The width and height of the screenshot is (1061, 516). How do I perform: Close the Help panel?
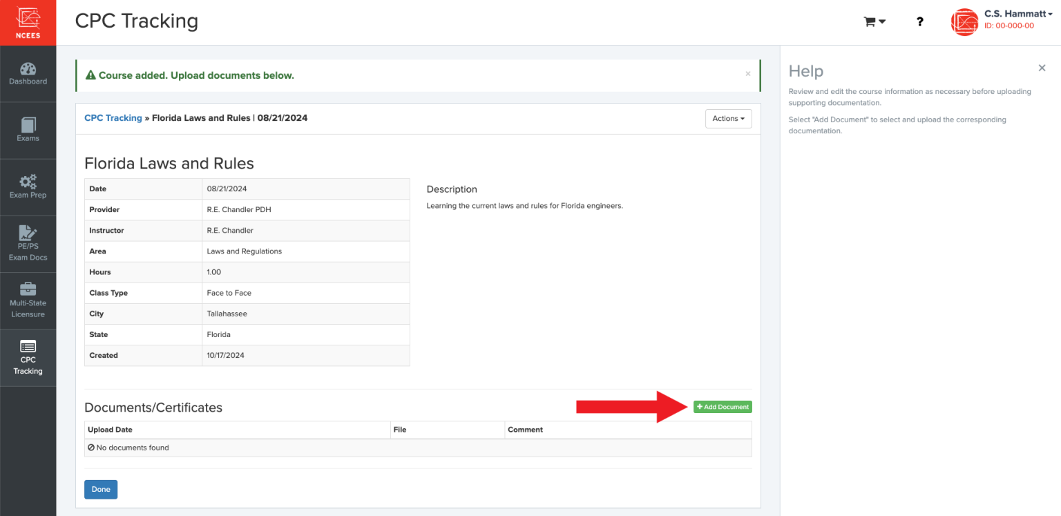click(1042, 68)
